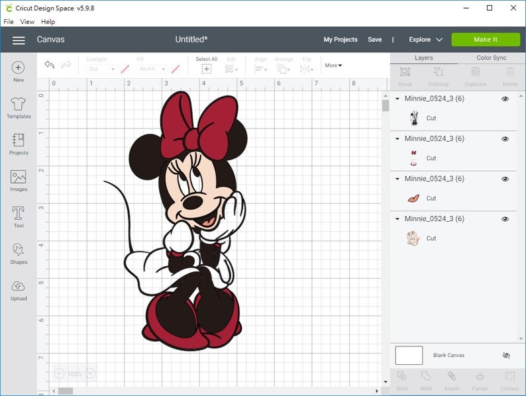Click the Duplicate layer icon

click(x=476, y=72)
